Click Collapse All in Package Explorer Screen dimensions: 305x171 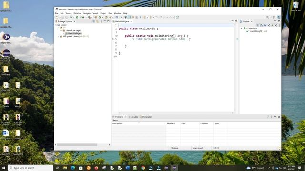click(x=94, y=21)
